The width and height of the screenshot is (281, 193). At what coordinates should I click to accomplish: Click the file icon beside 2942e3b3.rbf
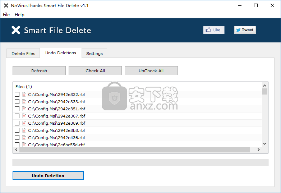[24, 130]
